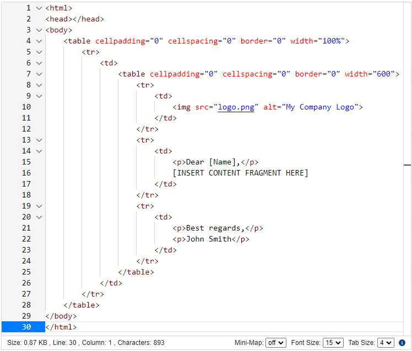Collapse the tr fold on line 5
412x351 pixels.
click(x=39, y=52)
